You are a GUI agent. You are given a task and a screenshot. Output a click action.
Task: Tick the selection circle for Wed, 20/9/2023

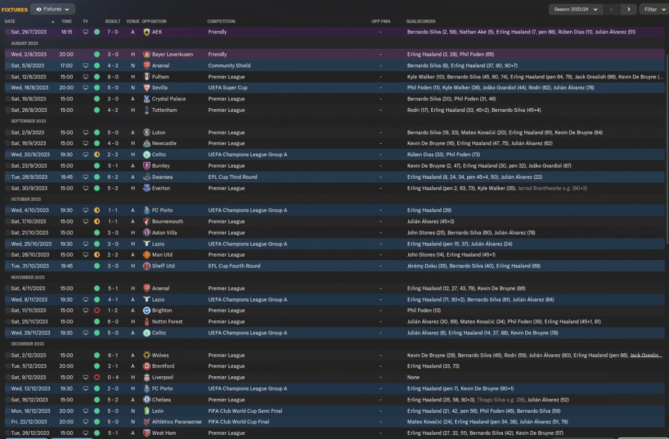click(7, 155)
